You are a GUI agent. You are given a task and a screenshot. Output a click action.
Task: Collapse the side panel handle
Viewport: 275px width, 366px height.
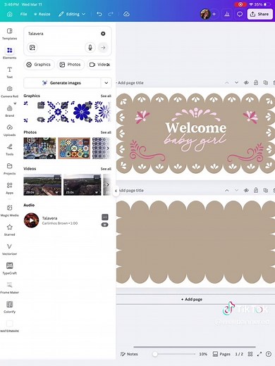(116, 191)
